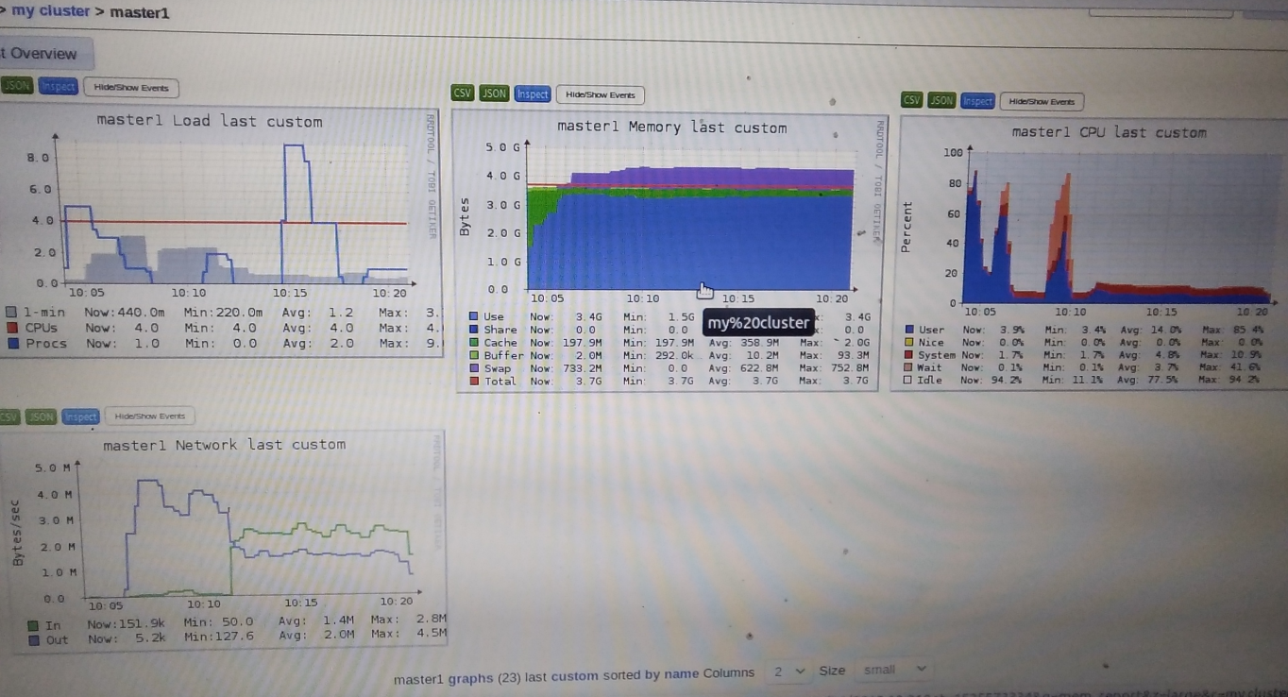Inspect the master1 CPU graph

977,101
